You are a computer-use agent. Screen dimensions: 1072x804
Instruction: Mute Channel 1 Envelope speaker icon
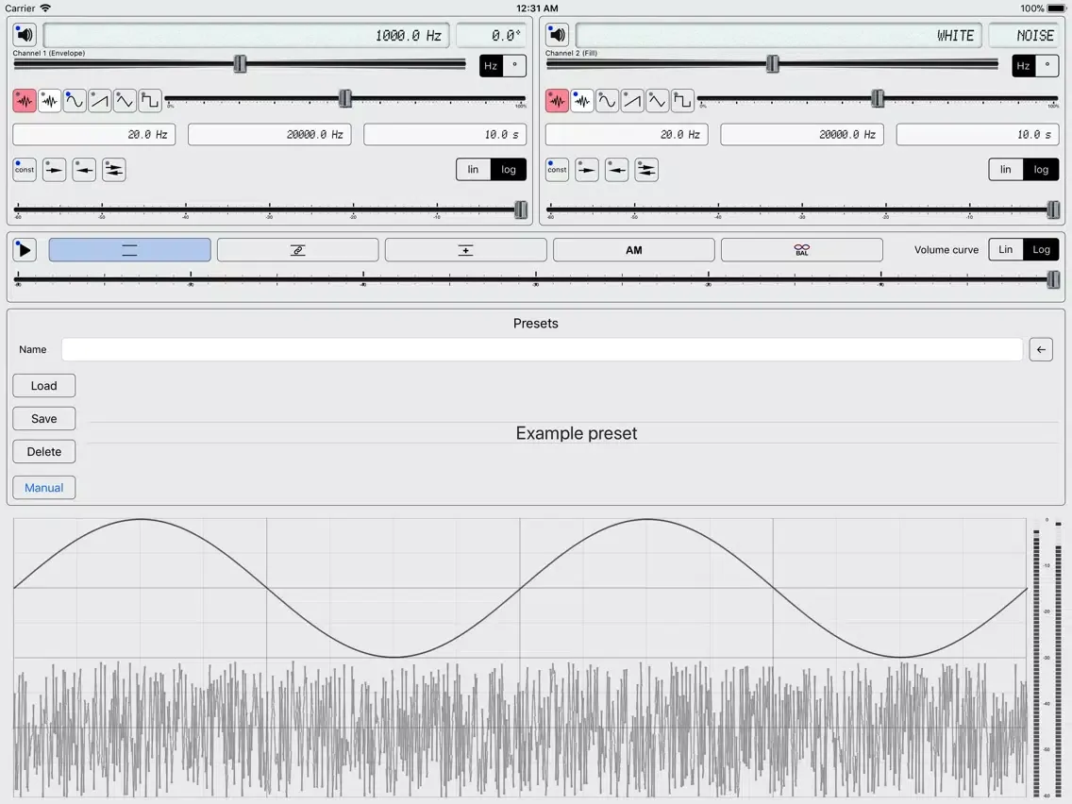tap(25, 36)
